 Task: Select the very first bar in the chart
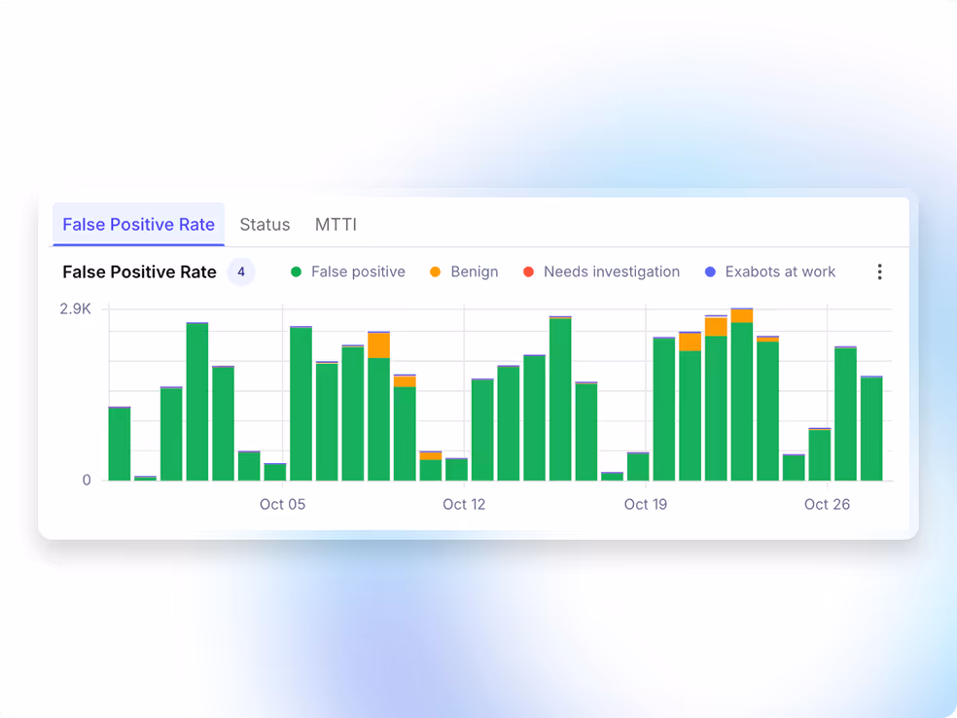pyautogui.click(x=120, y=444)
